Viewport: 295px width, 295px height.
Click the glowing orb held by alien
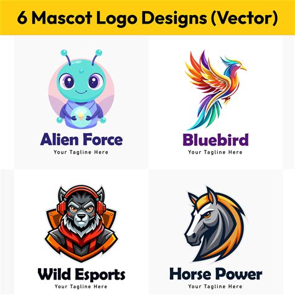tap(81, 116)
